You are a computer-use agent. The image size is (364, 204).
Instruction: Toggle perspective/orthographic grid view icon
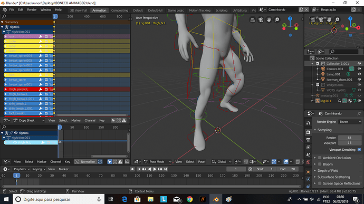(x=253, y=20)
